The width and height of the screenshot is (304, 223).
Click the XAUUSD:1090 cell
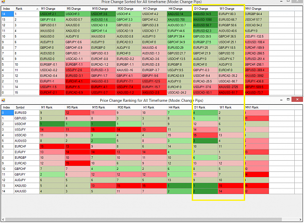point(205,19)
